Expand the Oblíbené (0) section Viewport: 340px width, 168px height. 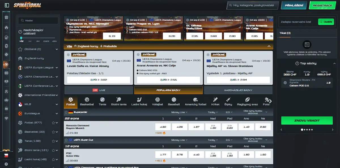pyautogui.click(x=57, y=49)
